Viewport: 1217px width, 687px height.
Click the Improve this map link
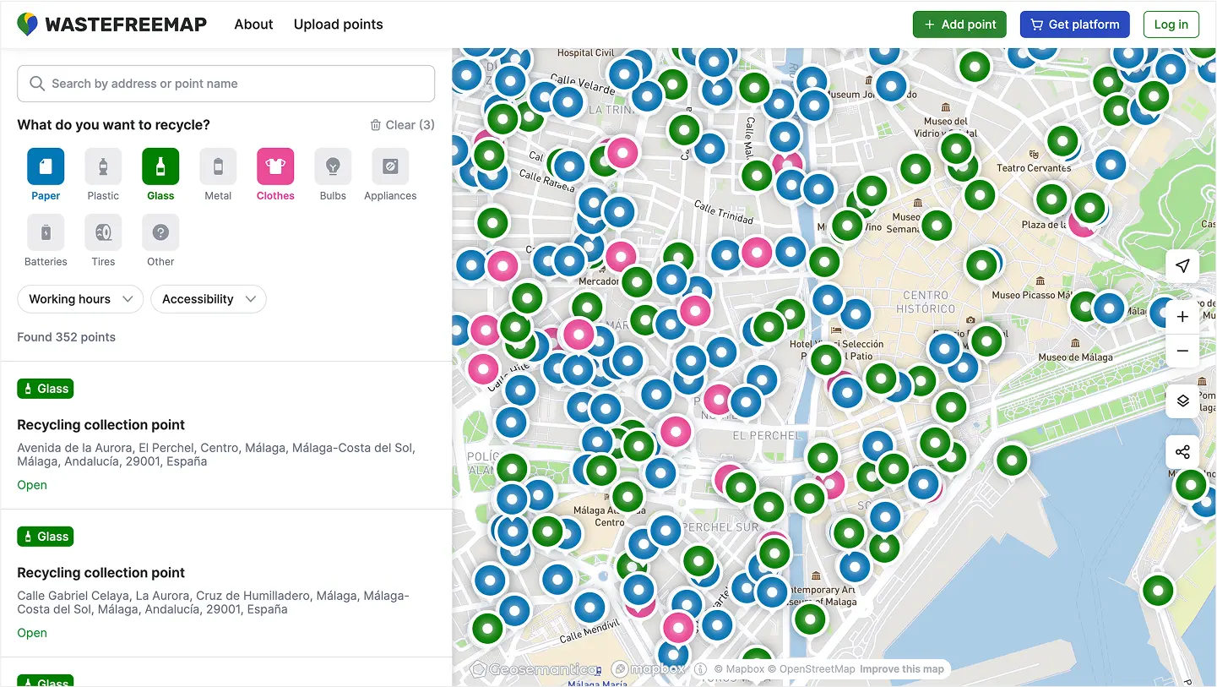(902, 669)
